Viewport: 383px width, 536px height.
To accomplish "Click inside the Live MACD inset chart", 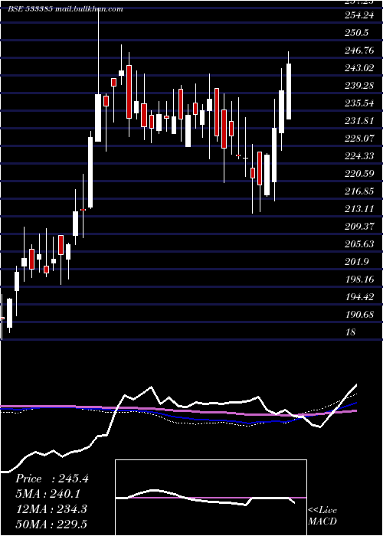I will click(211, 498).
